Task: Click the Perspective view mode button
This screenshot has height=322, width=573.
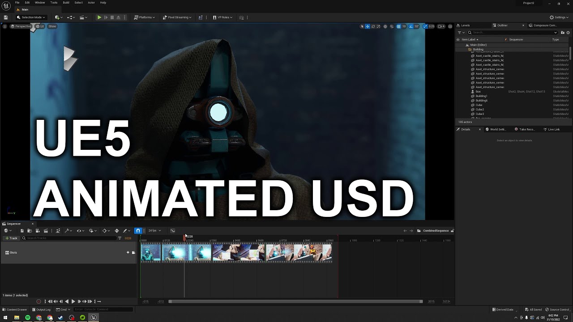Action: point(21,26)
